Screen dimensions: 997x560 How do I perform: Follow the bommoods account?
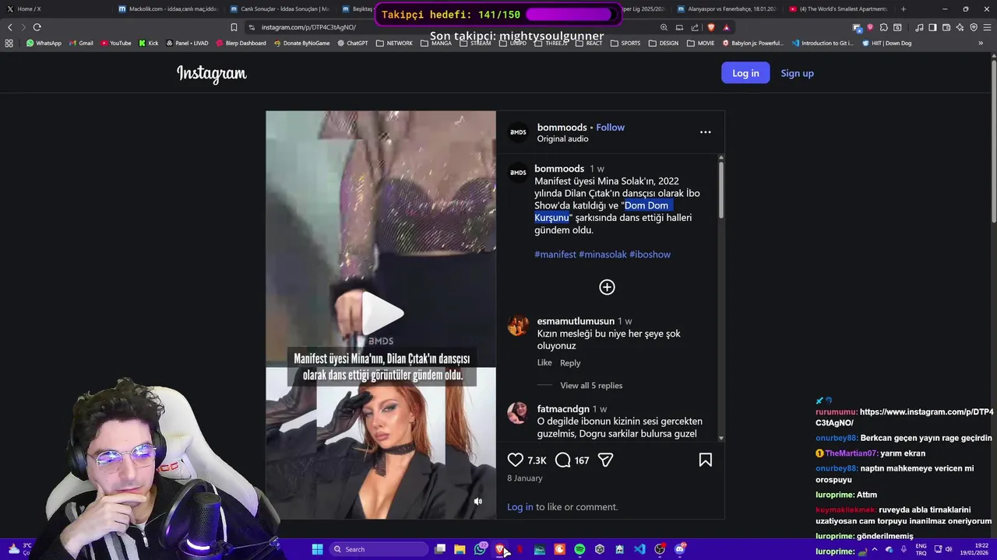coord(610,128)
